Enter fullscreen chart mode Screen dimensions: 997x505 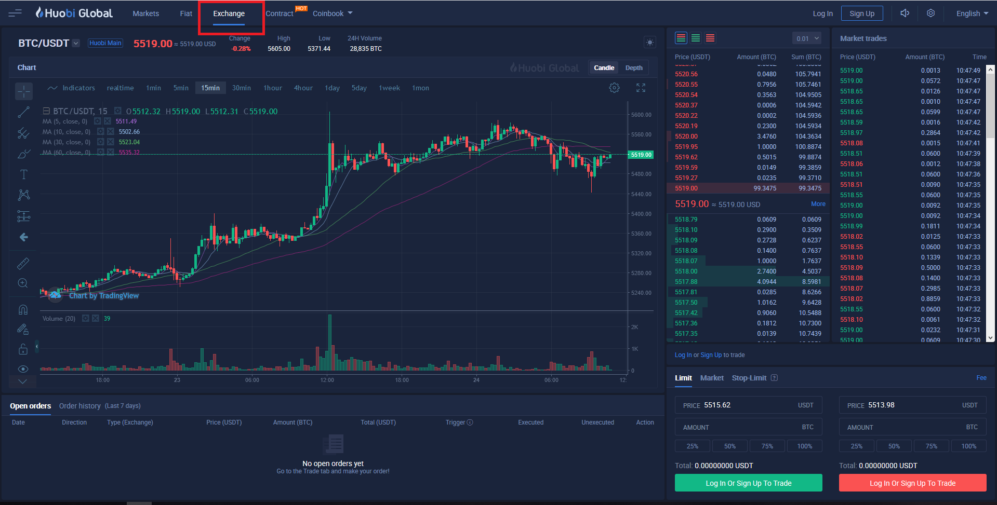[x=641, y=88]
